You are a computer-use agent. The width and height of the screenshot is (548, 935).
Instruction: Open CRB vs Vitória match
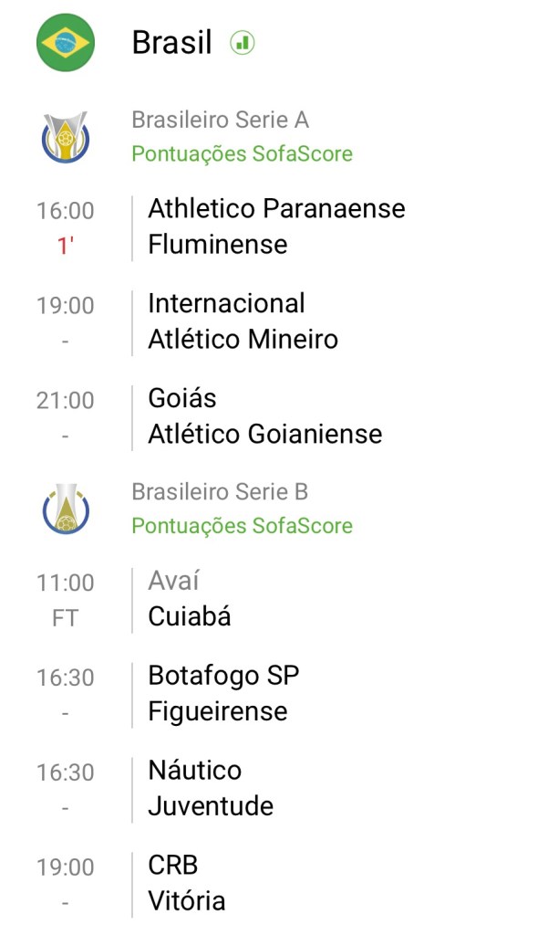[x=186, y=883]
